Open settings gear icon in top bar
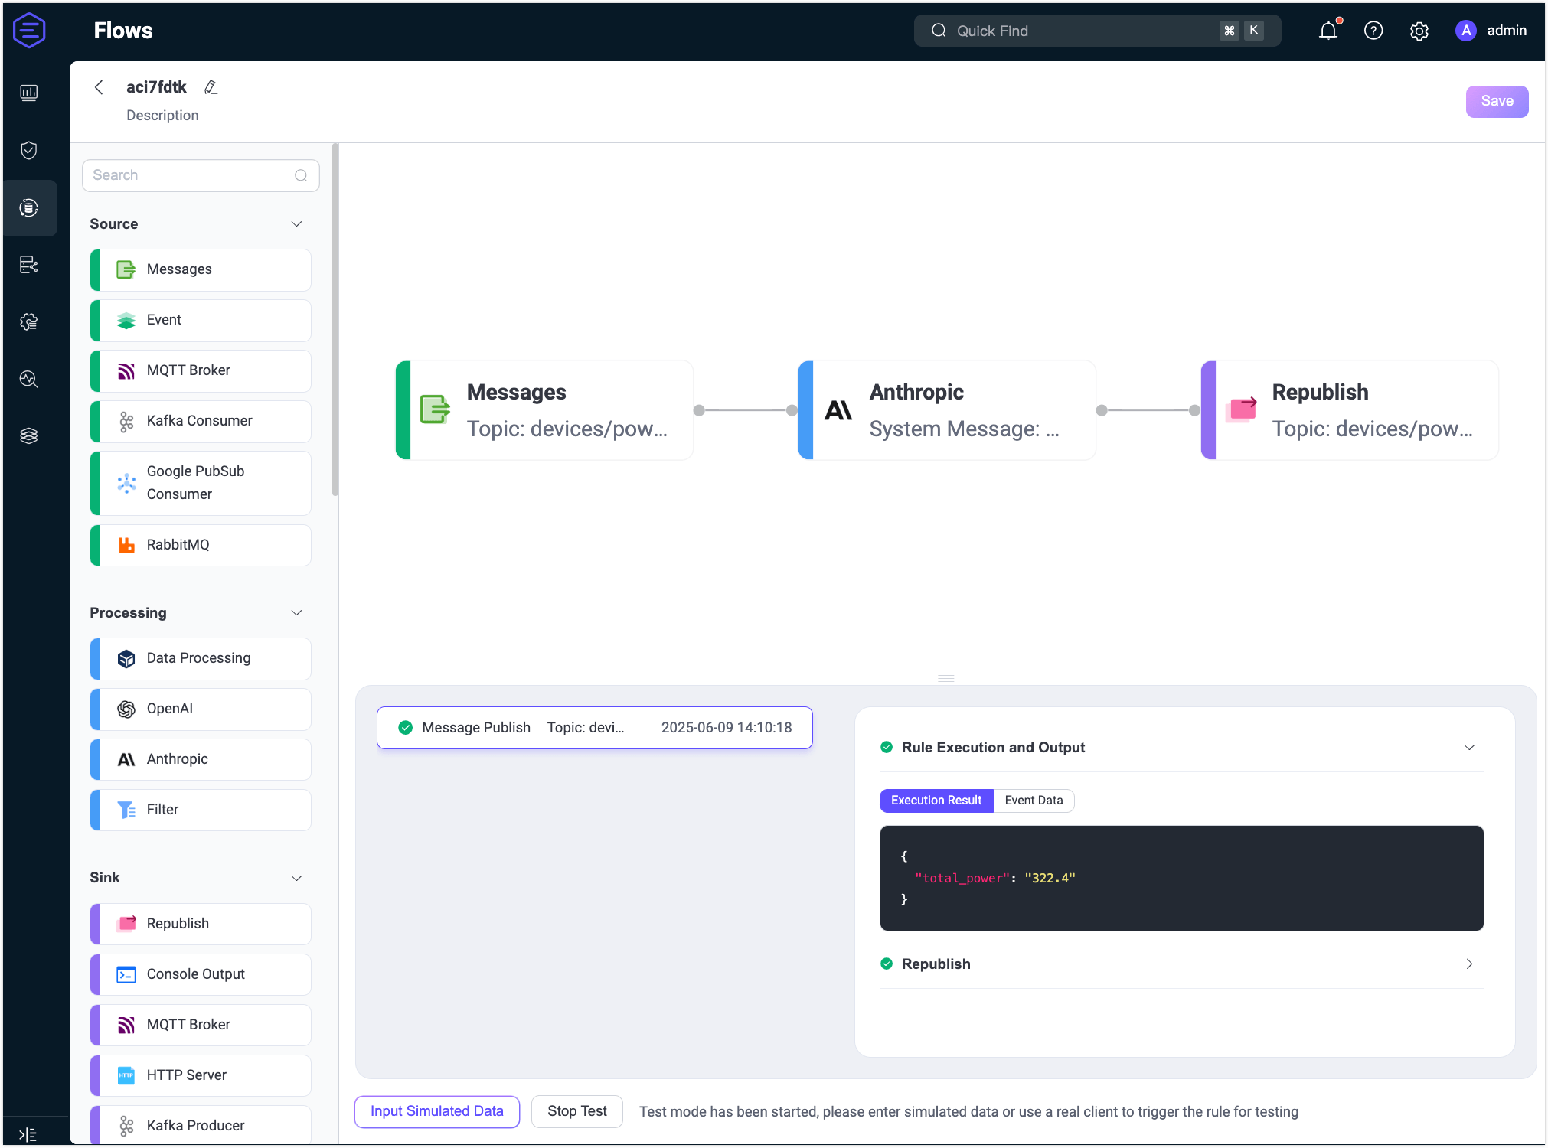Screen dimensions: 1548x1148 click(x=1419, y=31)
